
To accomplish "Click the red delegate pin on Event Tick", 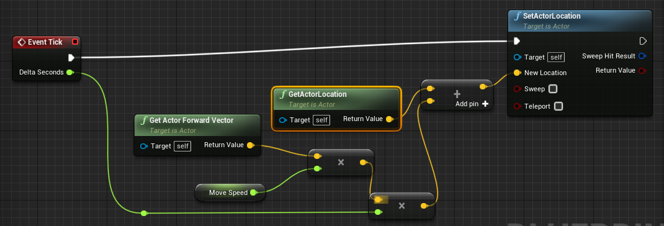I will click(75, 42).
